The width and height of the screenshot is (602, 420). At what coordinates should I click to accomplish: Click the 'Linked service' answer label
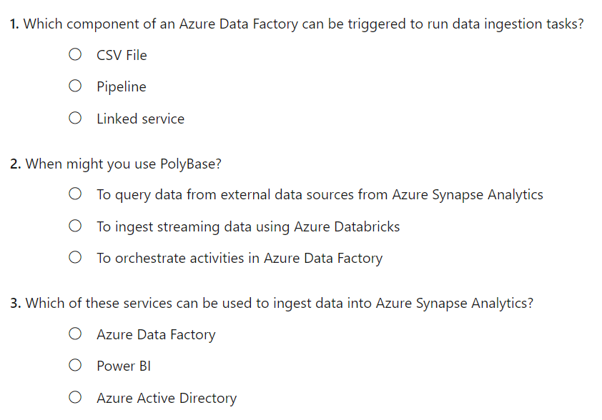[x=141, y=119]
